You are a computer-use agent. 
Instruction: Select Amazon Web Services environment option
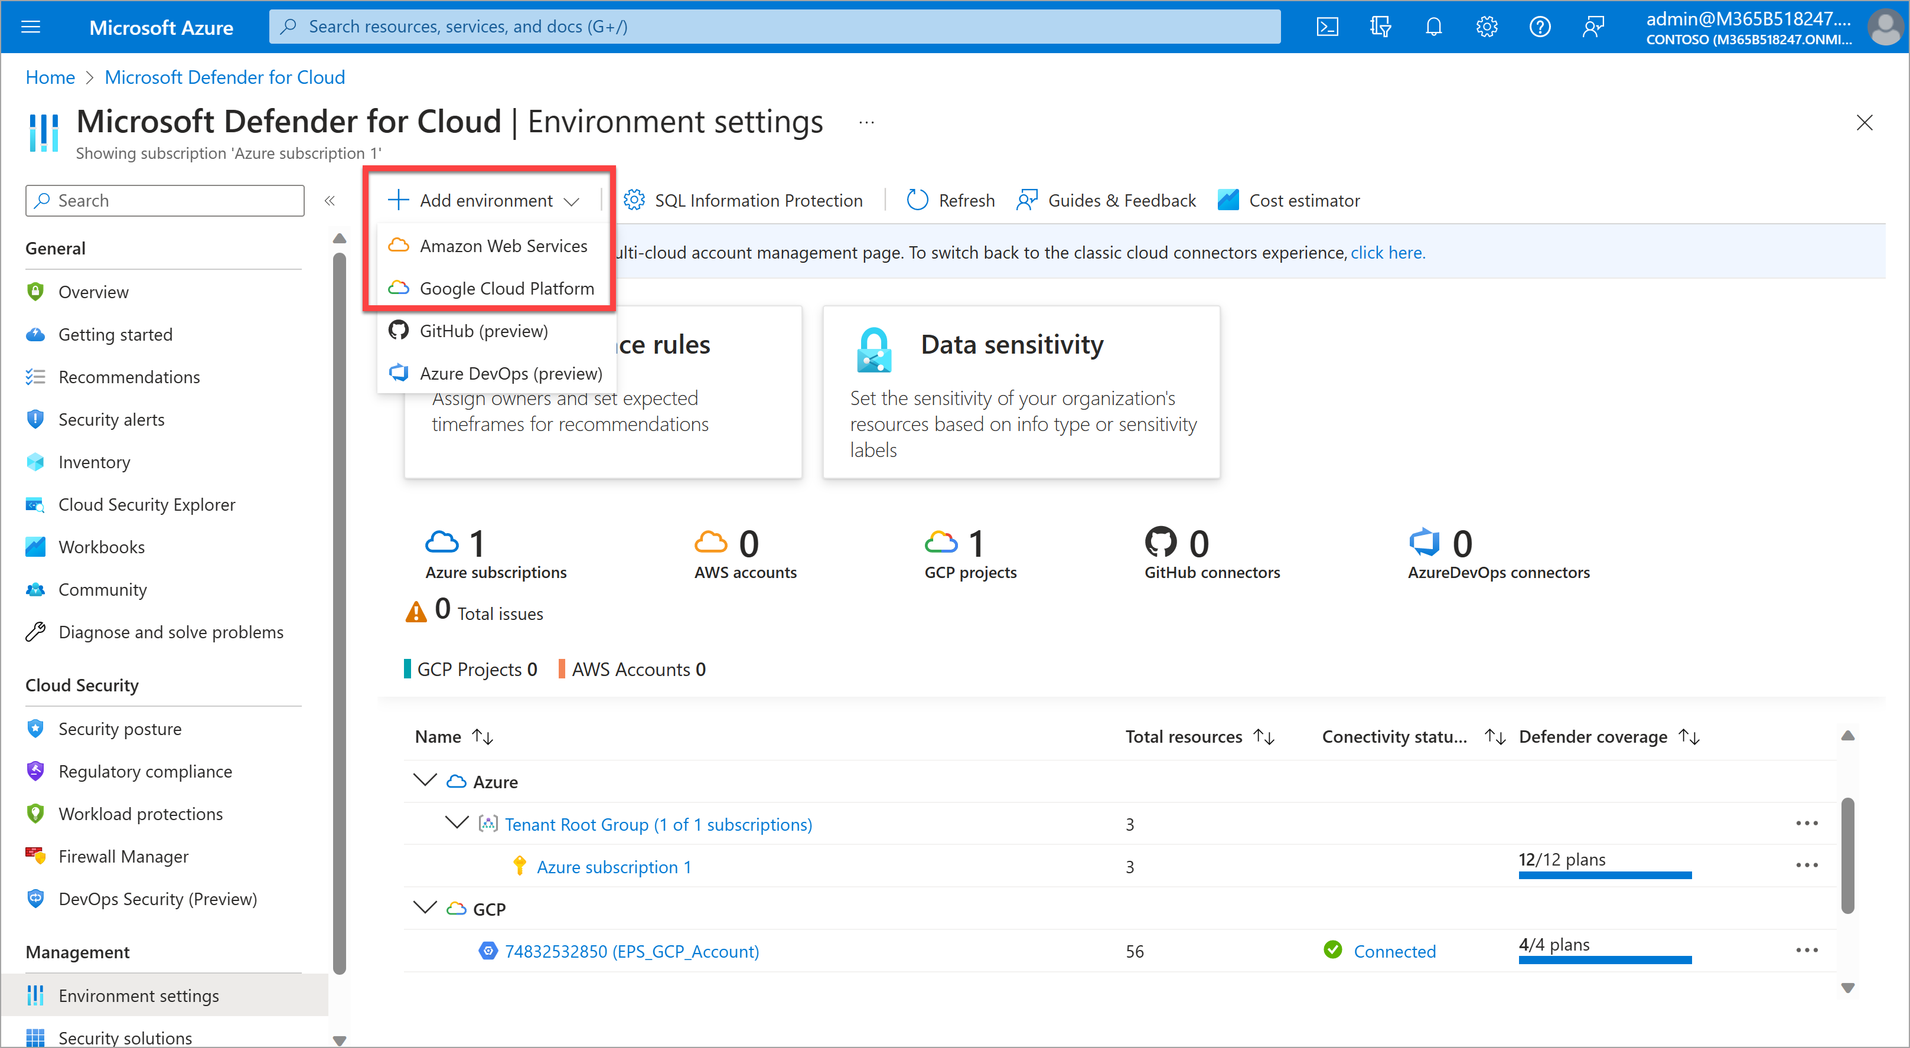(x=504, y=245)
